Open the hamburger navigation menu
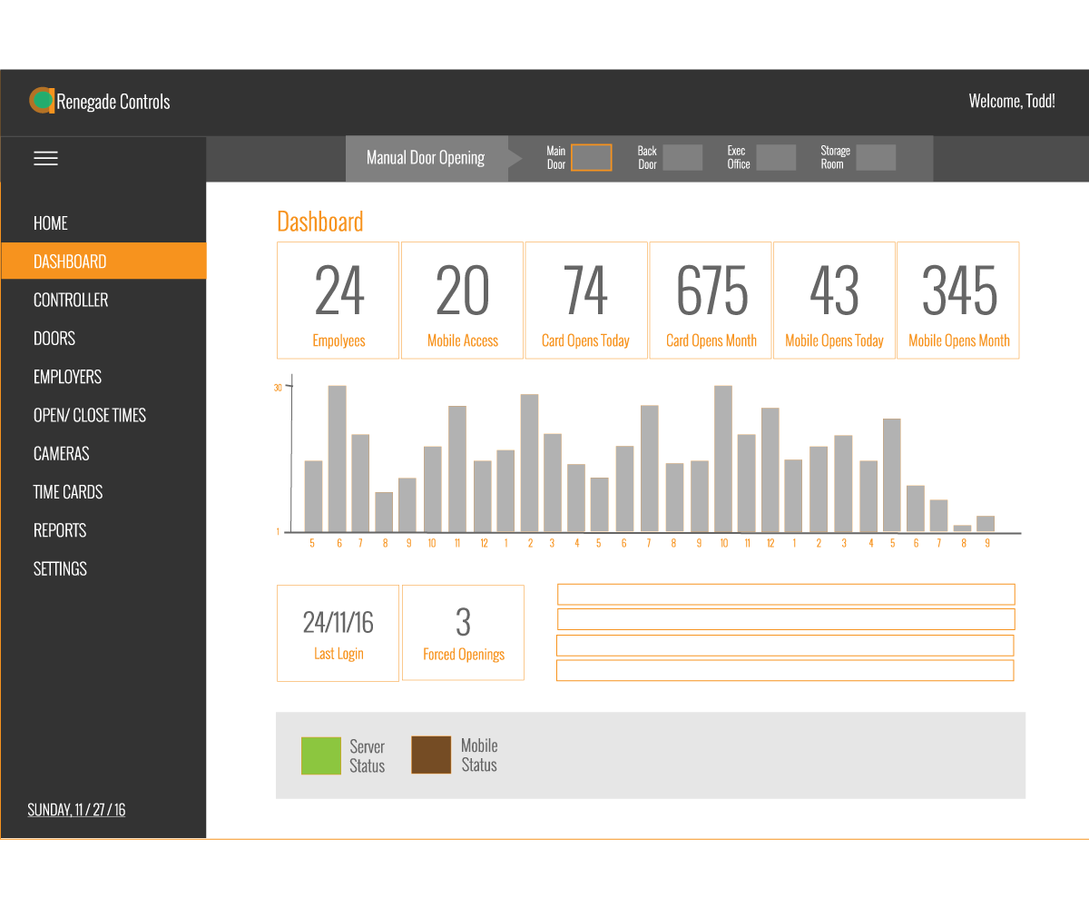This screenshot has height=908, width=1089. (45, 157)
